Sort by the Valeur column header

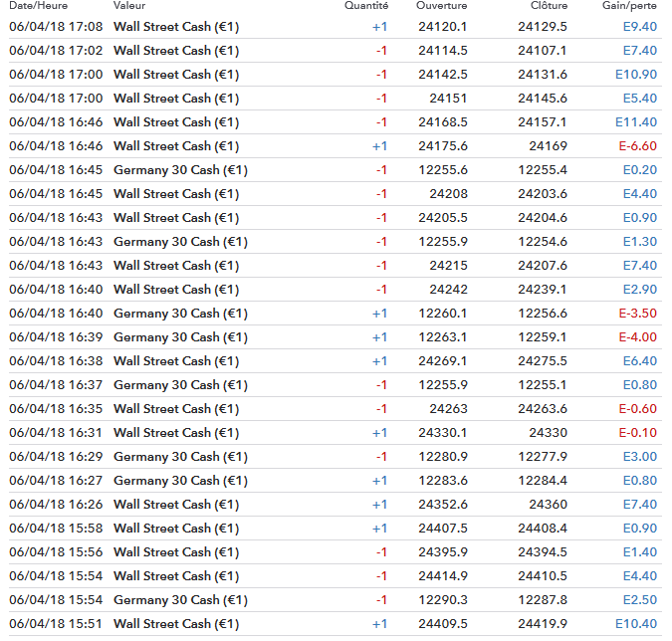coord(129,6)
